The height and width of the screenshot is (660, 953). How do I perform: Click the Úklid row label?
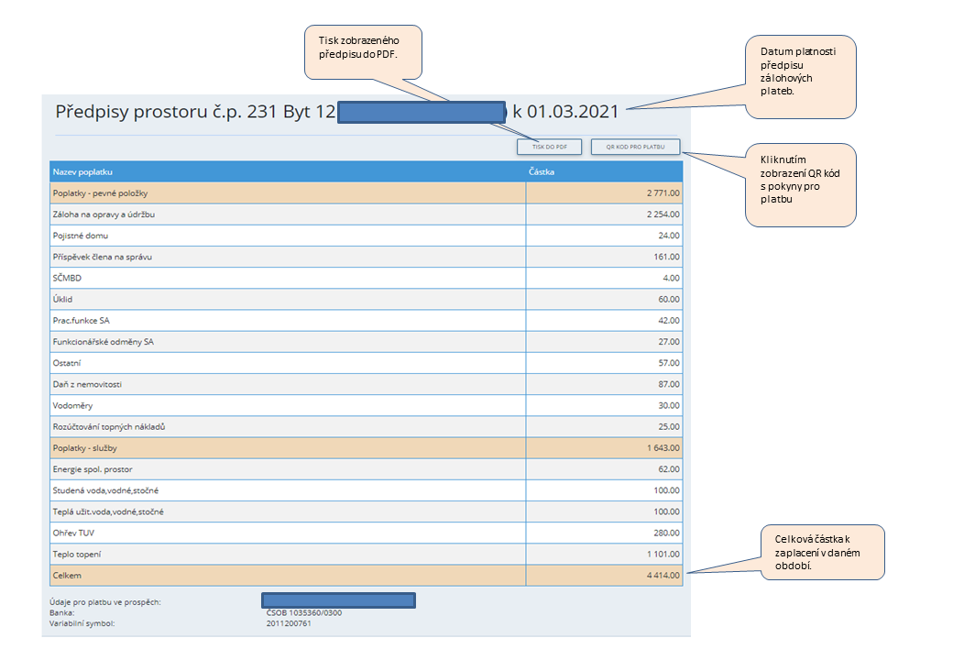click(62, 299)
